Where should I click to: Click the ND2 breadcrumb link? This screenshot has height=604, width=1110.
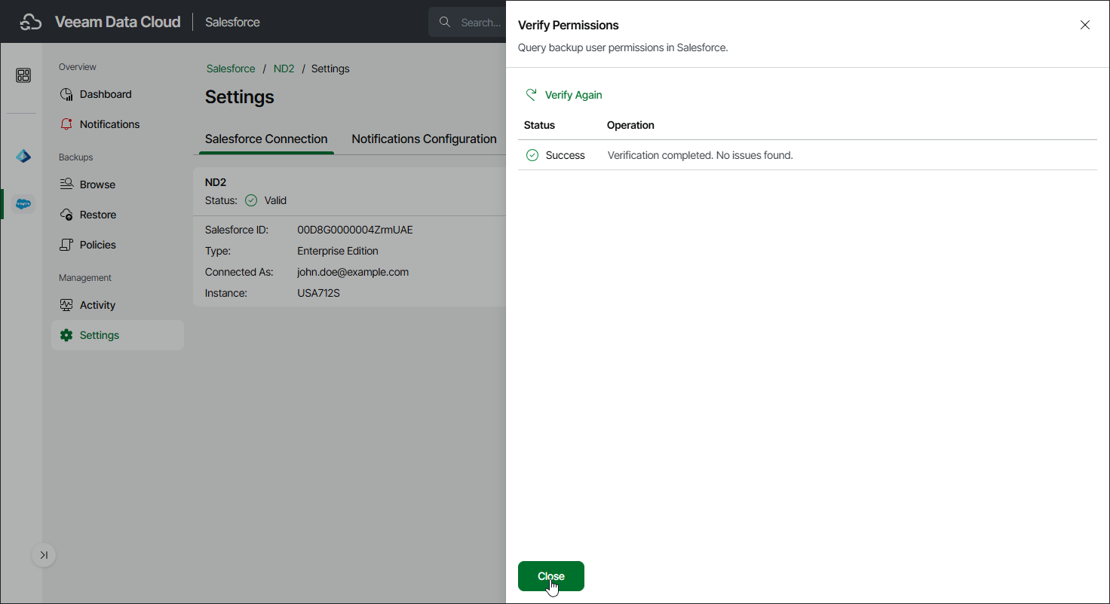click(x=284, y=69)
